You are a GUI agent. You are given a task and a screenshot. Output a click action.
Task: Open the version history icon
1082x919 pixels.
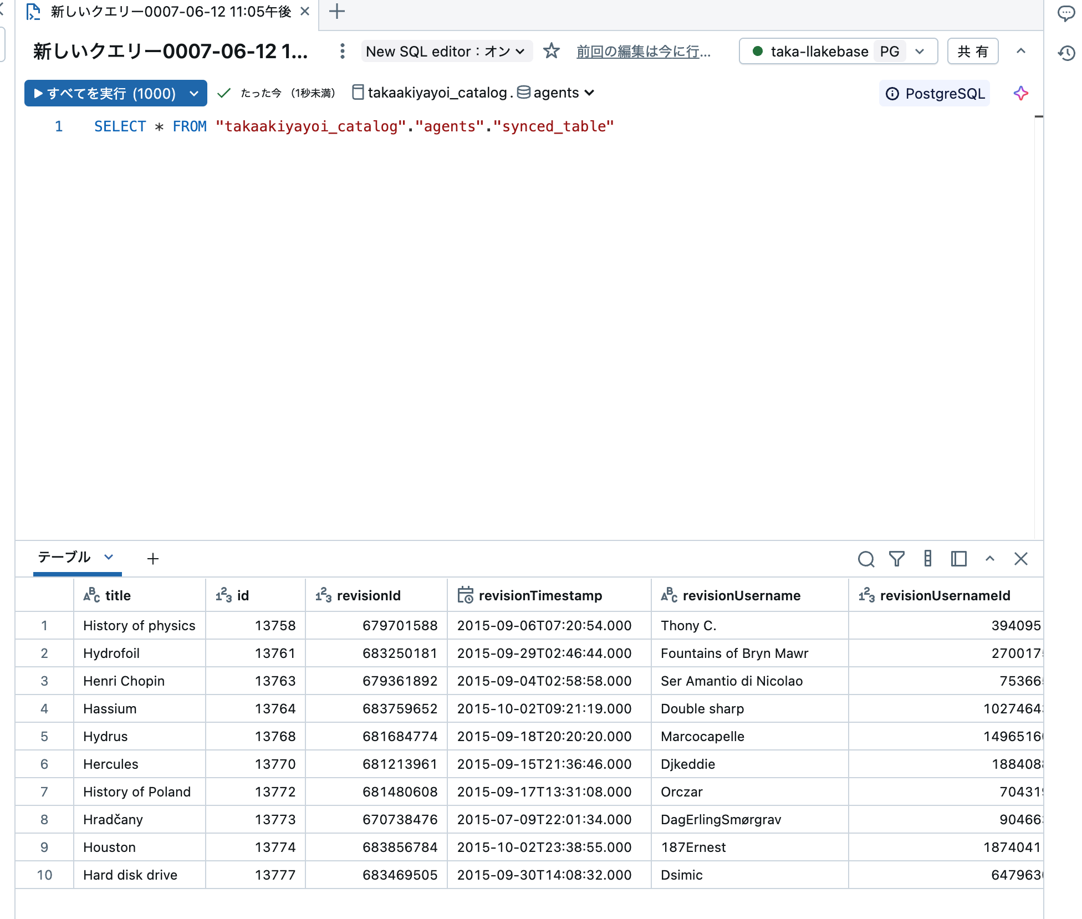click(1066, 54)
